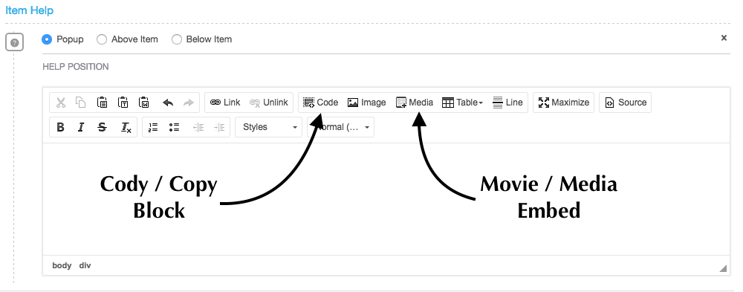Open the Normal paragraph format dropdown
743x292 pixels.
coord(341,127)
